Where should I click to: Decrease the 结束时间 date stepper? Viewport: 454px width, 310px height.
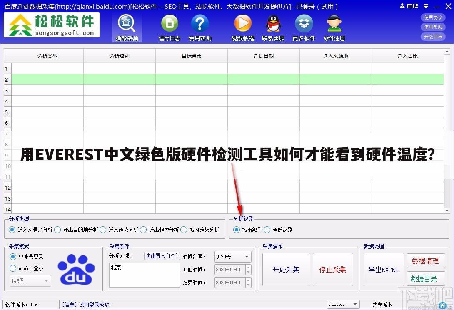click(248, 285)
